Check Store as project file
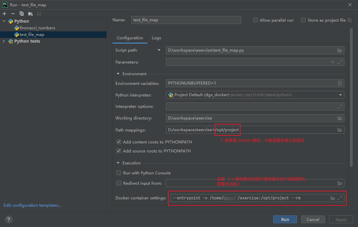This screenshot has height=227, width=358. pos(303,20)
